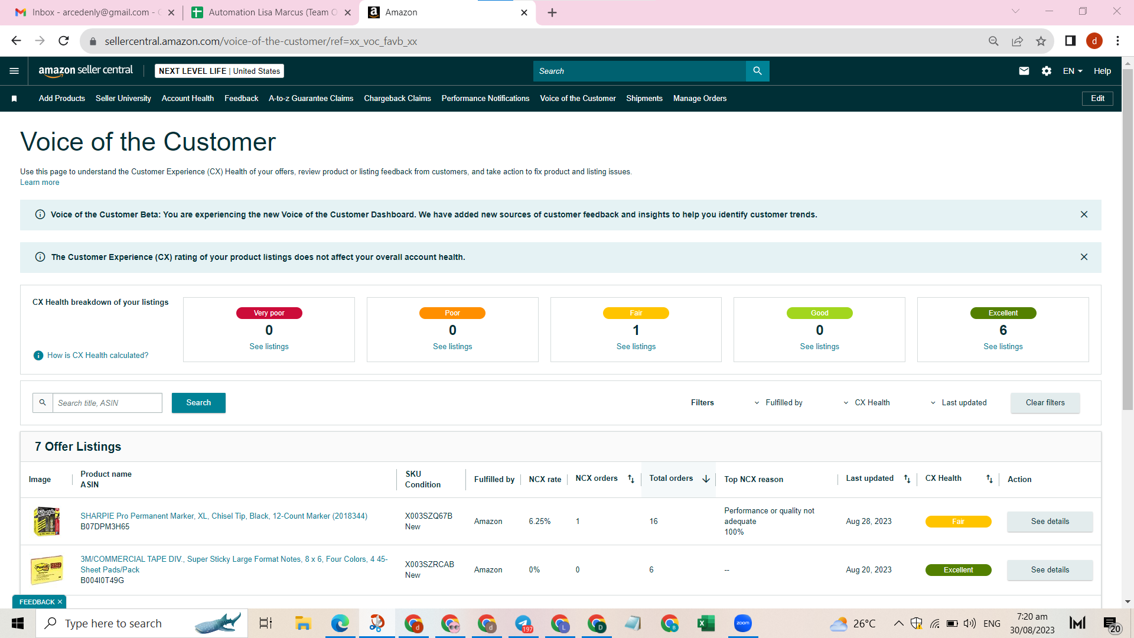Open SHARPIE Pro Permanent Marker product link
Viewport: 1134px width, 638px height.
point(224,516)
